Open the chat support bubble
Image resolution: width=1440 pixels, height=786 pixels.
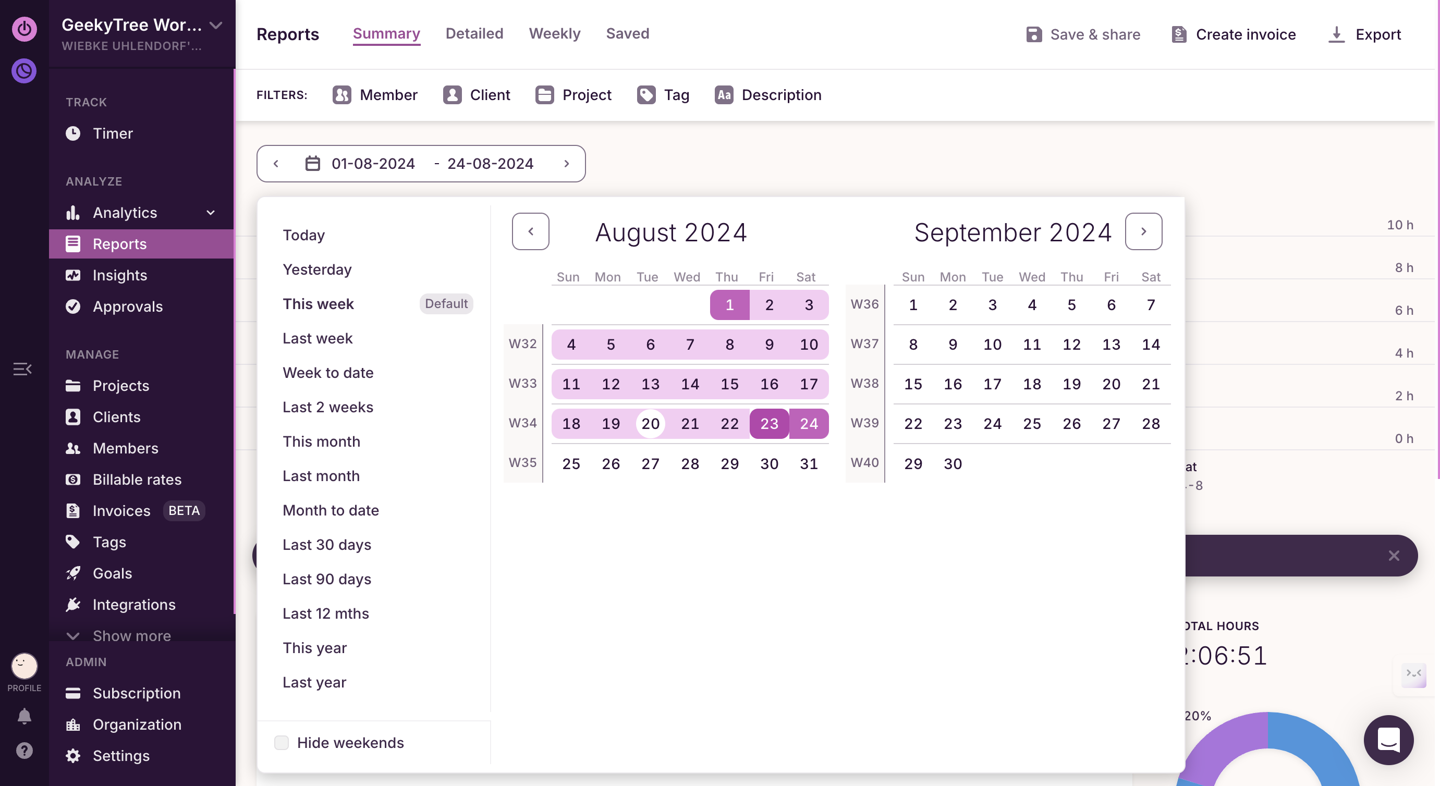[1388, 740]
